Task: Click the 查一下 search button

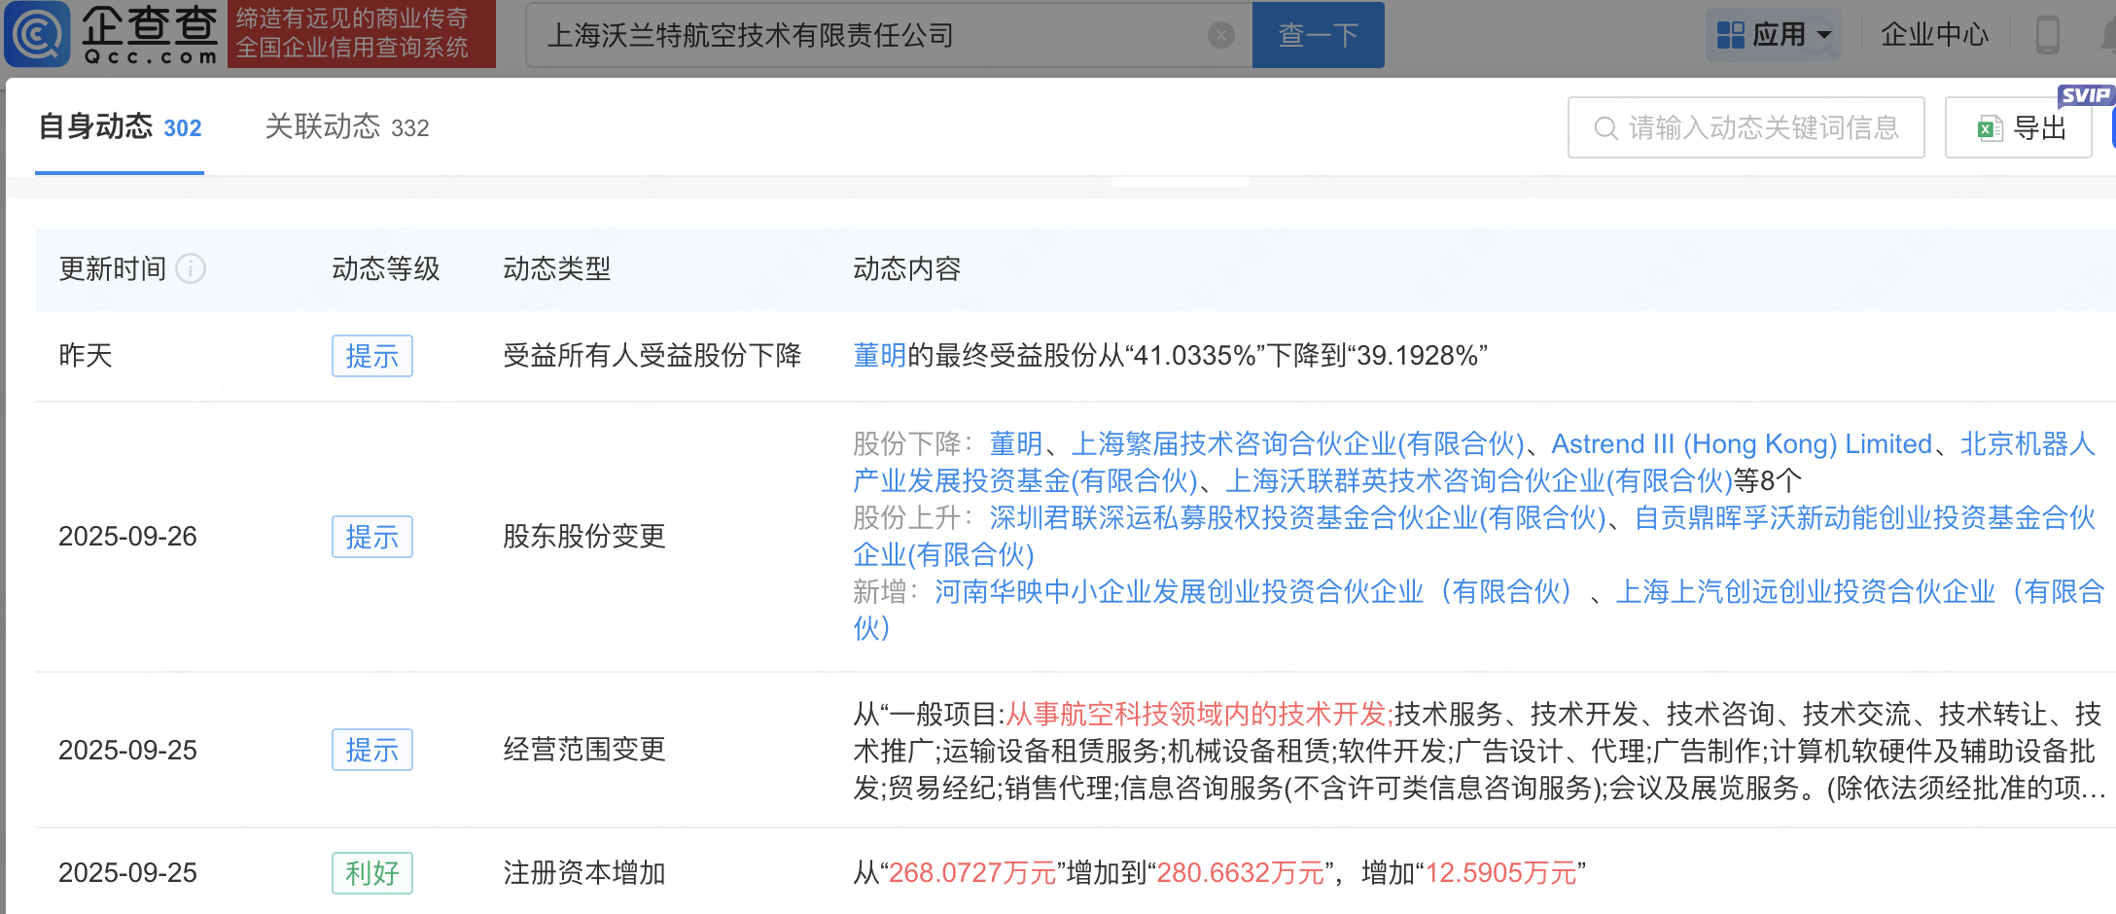Action: [1318, 35]
